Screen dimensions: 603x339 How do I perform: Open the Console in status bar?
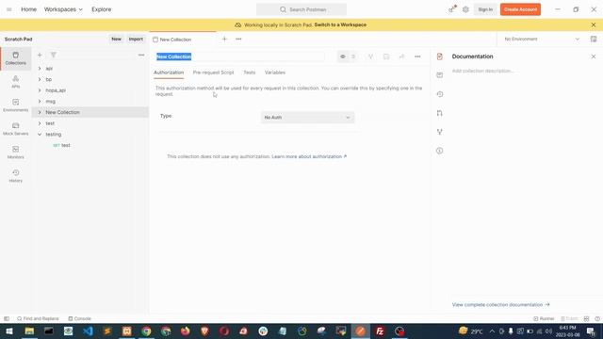(x=79, y=318)
